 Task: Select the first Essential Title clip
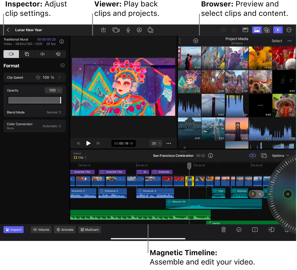click(83, 172)
